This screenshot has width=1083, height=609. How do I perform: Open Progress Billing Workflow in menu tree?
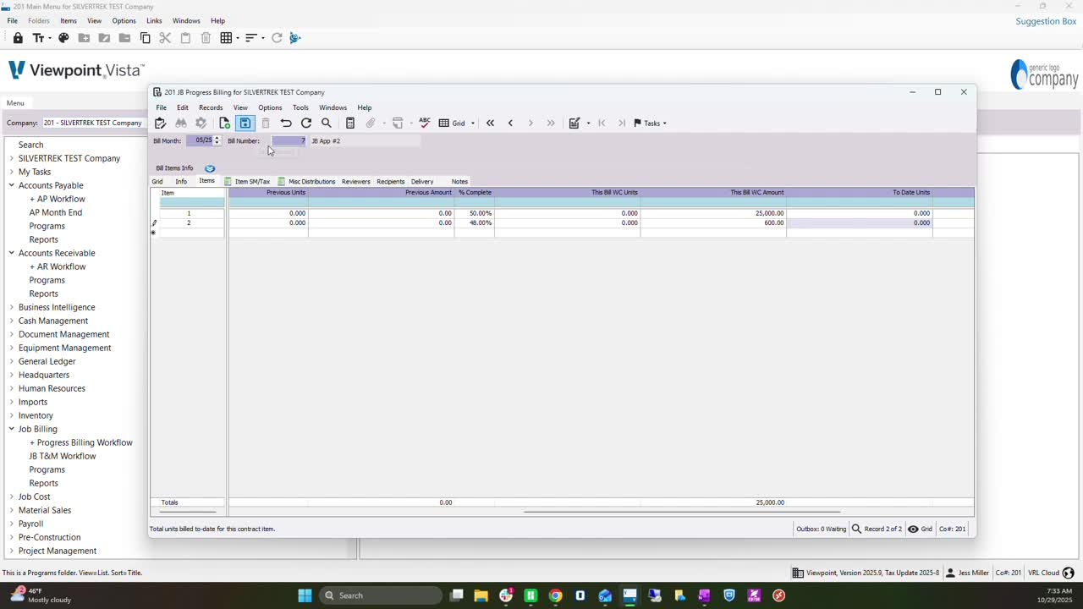pyautogui.click(x=81, y=442)
